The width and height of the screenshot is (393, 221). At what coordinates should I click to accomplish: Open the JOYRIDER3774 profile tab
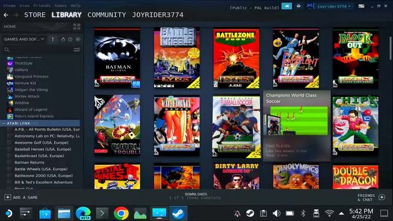pyautogui.click(x=158, y=15)
